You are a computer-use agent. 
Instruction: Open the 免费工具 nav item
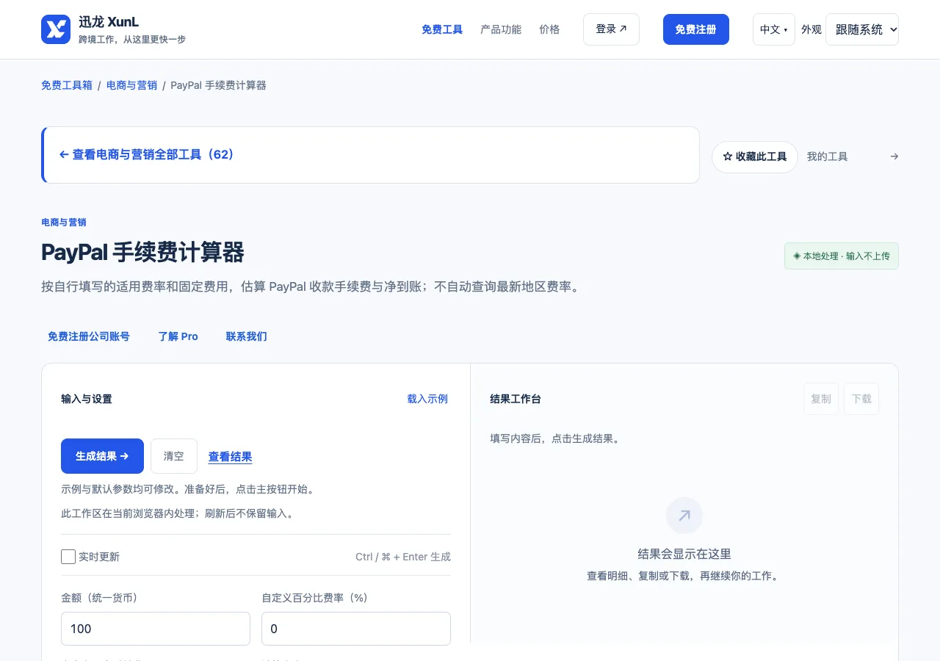click(442, 29)
